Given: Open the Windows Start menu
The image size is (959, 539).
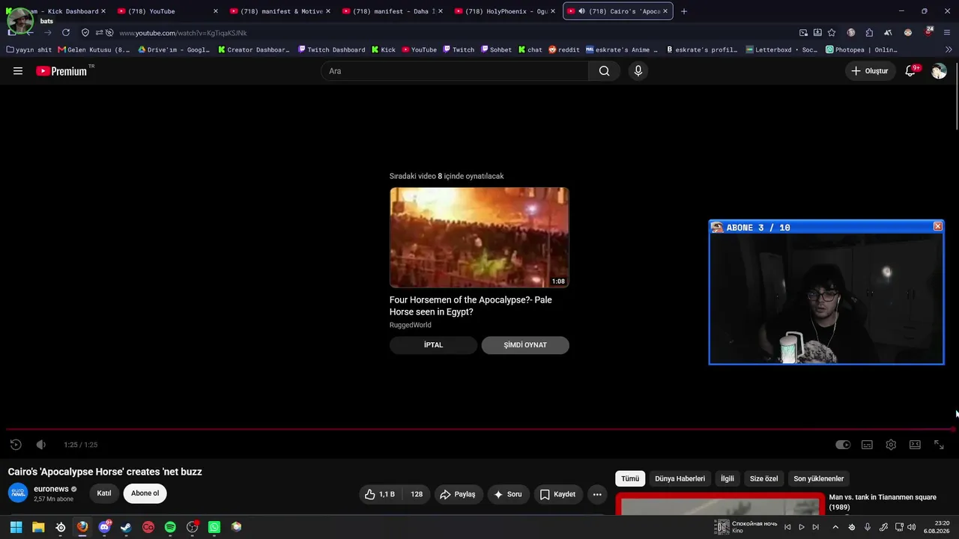Looking at the screenshot, I should coord(16,527).
